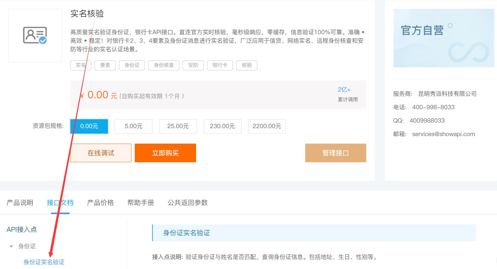Click the 累计调用 label
The height and width of the screenshot is (269, 497).
pos(348,100)
